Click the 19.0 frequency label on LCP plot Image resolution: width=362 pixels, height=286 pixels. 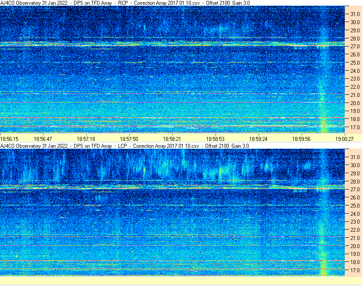(355, 254)
